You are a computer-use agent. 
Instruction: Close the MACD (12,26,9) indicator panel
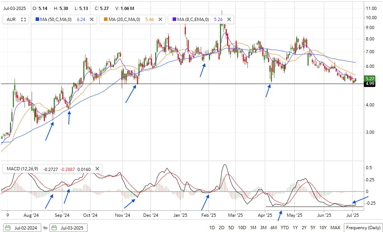click(97, 169)
